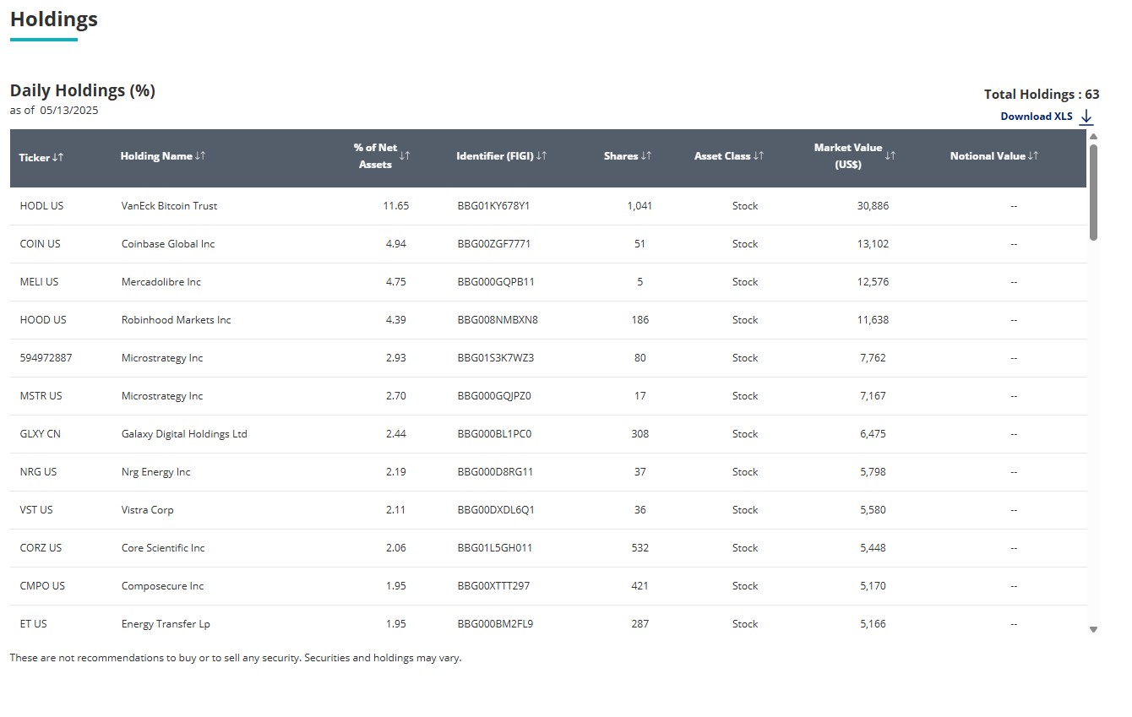
Task: Click the download arrow icon
Action: (1086, 117)
